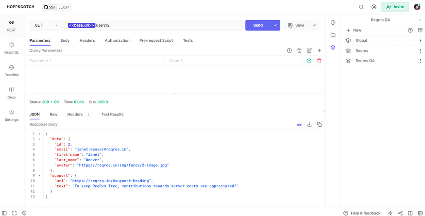Open the Realtime section
This screenshot has height=216, width=425.
tap(12, 71)
